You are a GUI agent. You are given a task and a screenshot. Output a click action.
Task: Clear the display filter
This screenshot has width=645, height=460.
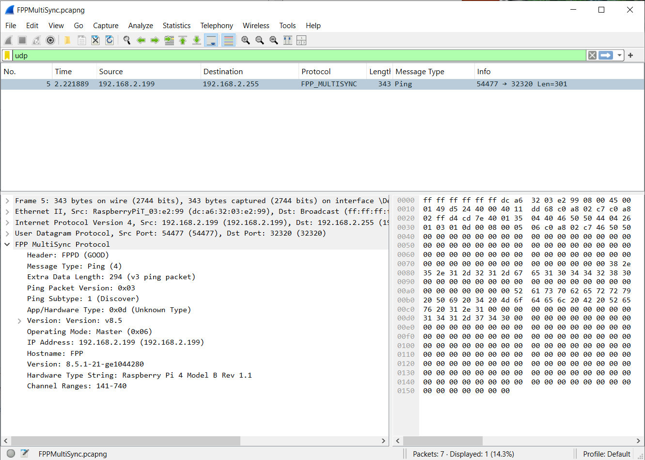592,55
